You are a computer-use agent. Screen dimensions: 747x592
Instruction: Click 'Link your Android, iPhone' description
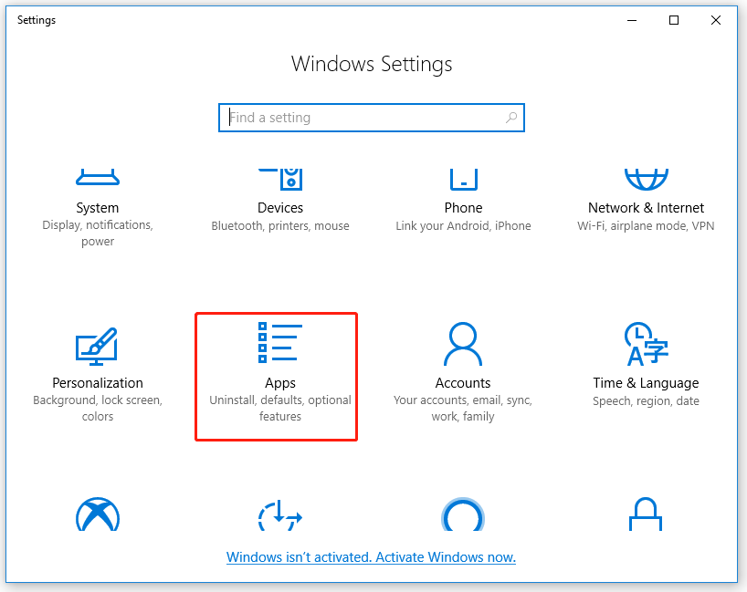tap(463, 225)
